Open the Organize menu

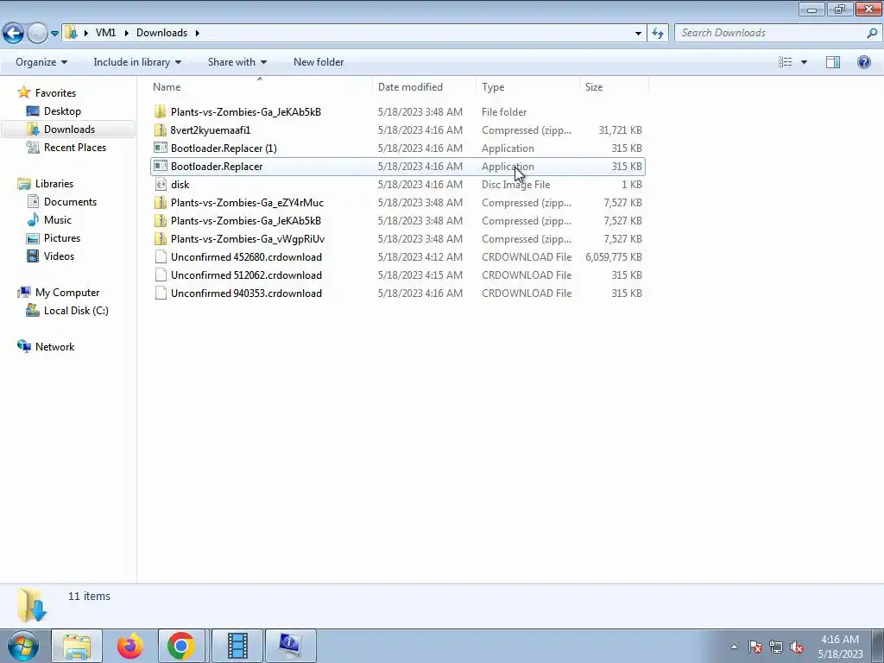coord(41,62)
